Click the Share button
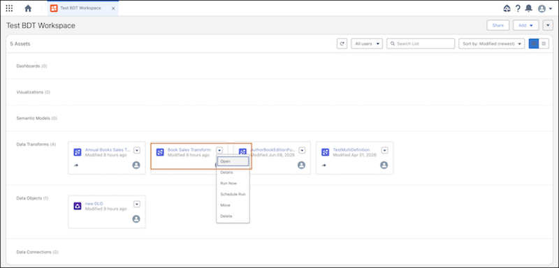559x268 pixels. [x=498, y=25]
